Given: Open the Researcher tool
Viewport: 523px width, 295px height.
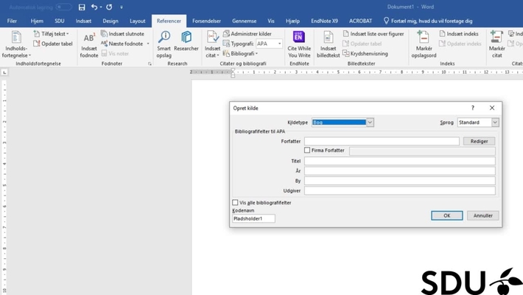Looking at the screenshot, I should pos(186,41).
